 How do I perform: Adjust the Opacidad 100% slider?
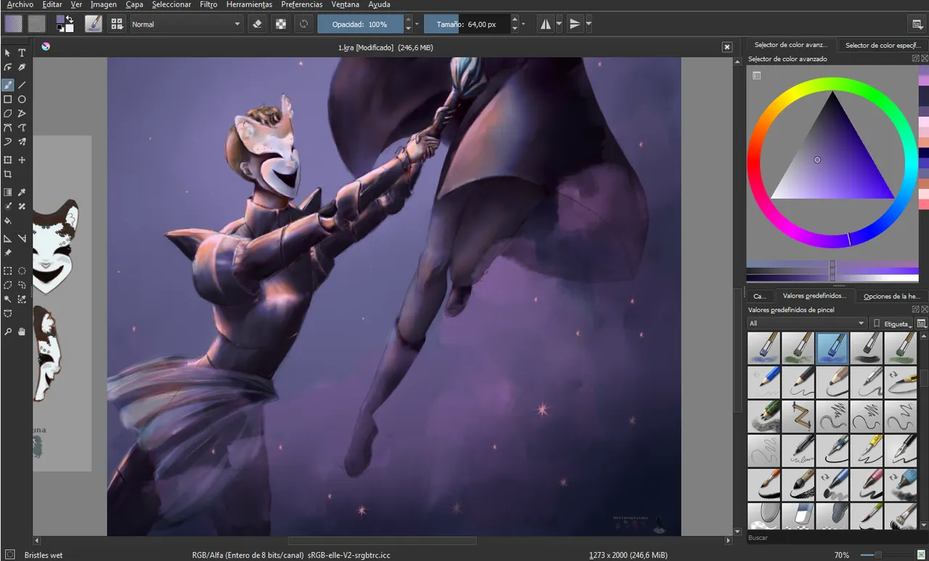(x=360, y=24)
